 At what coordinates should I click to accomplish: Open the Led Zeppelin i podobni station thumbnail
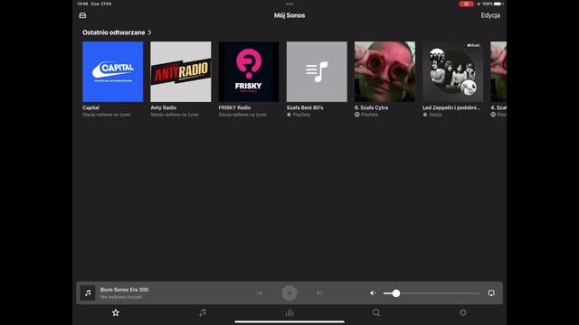point(452,71)
